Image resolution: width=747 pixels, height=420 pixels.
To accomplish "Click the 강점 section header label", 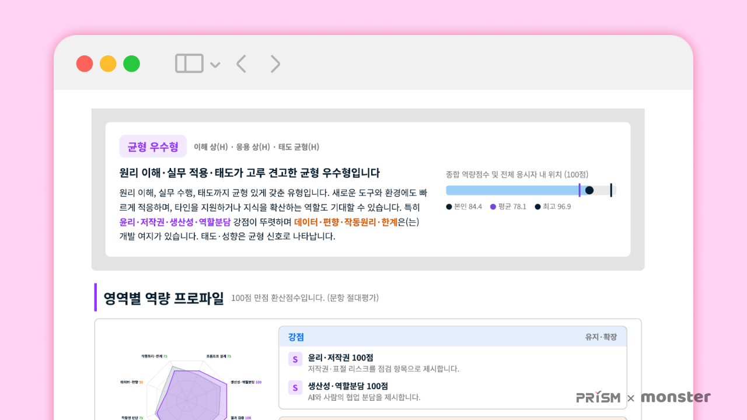I will tap(296, 337).
